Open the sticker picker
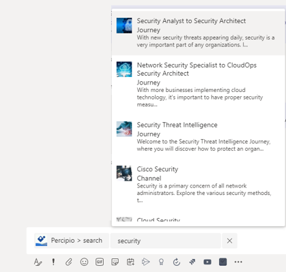 [x=115, y=262]
